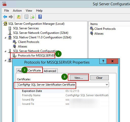The width and height of the screenshot is (130, 122).
Task: Open the Action menu
Action: point(17,11)
